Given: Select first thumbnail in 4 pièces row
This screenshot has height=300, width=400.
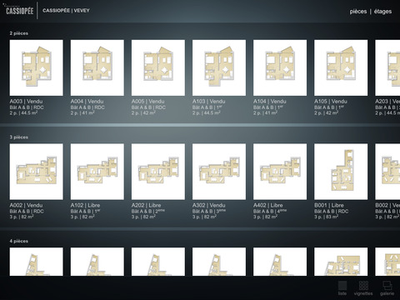Looking at the screenshot, I should (x=37, y=262).
